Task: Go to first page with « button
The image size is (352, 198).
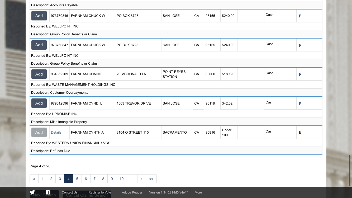Action: (x=34, y=179)
